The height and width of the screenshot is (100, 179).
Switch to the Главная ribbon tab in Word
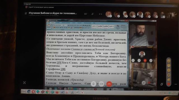click(53, 23)
